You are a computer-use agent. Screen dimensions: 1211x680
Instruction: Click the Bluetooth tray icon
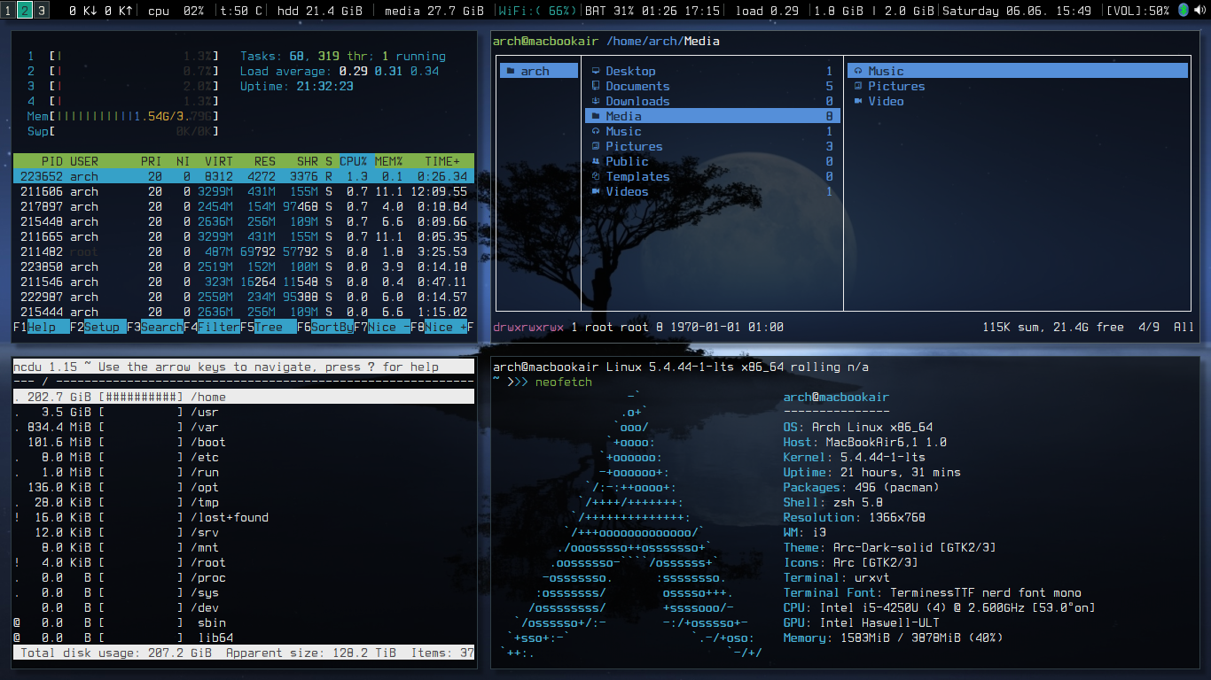click(1184, 11)
